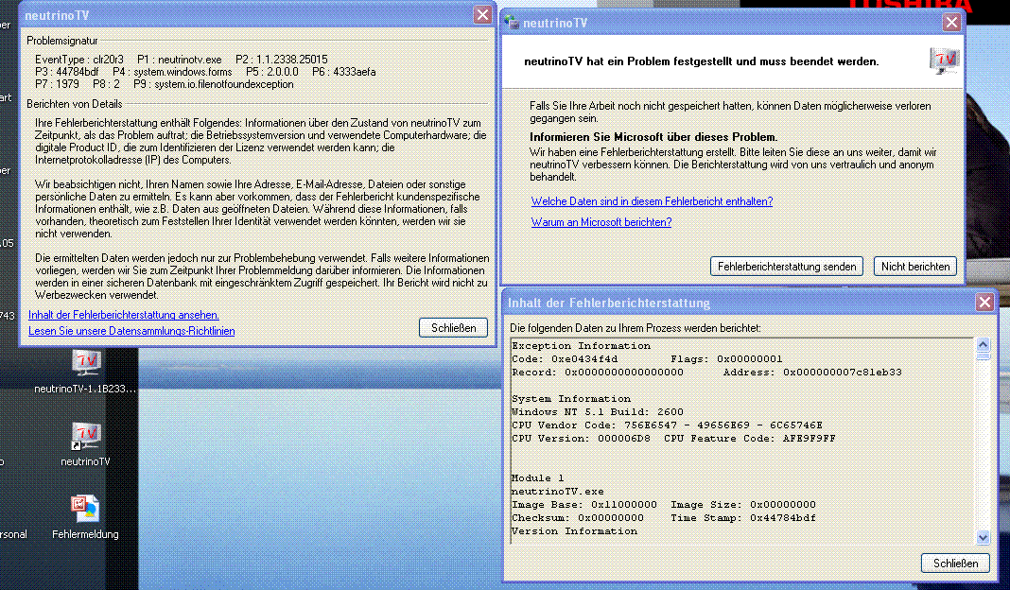Open link 'Warum an Microsoft berichten?'
The width and height of the screenshot is (1010, 590).
[601, 222]
